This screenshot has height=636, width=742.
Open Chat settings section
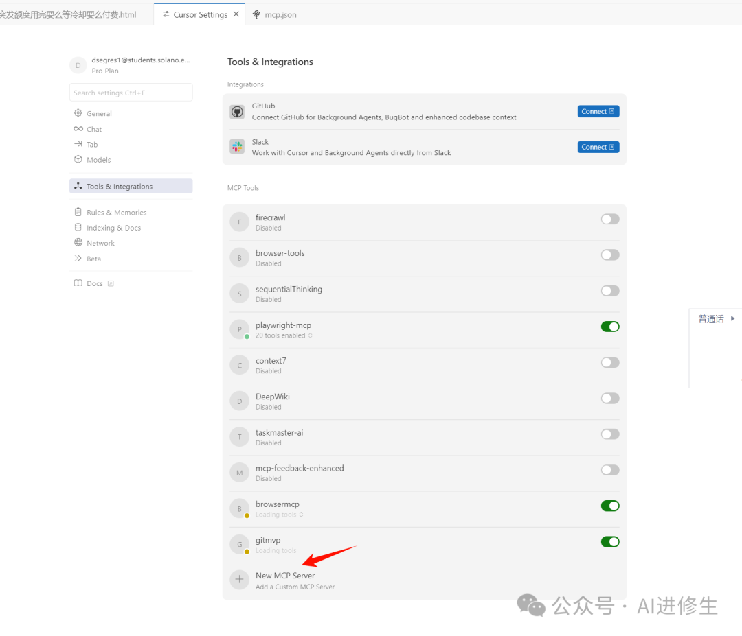click(131, 129)
